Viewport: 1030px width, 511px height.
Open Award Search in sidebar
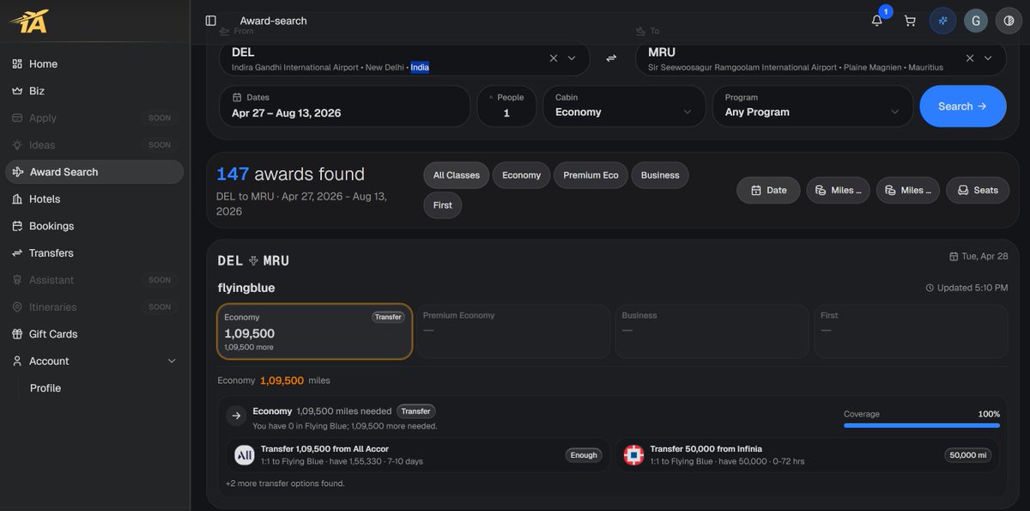click(x=94, y=172)
